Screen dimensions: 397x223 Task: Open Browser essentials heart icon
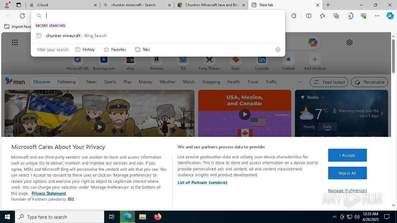364,16
